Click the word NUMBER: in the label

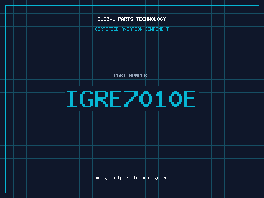coord(139,75)
